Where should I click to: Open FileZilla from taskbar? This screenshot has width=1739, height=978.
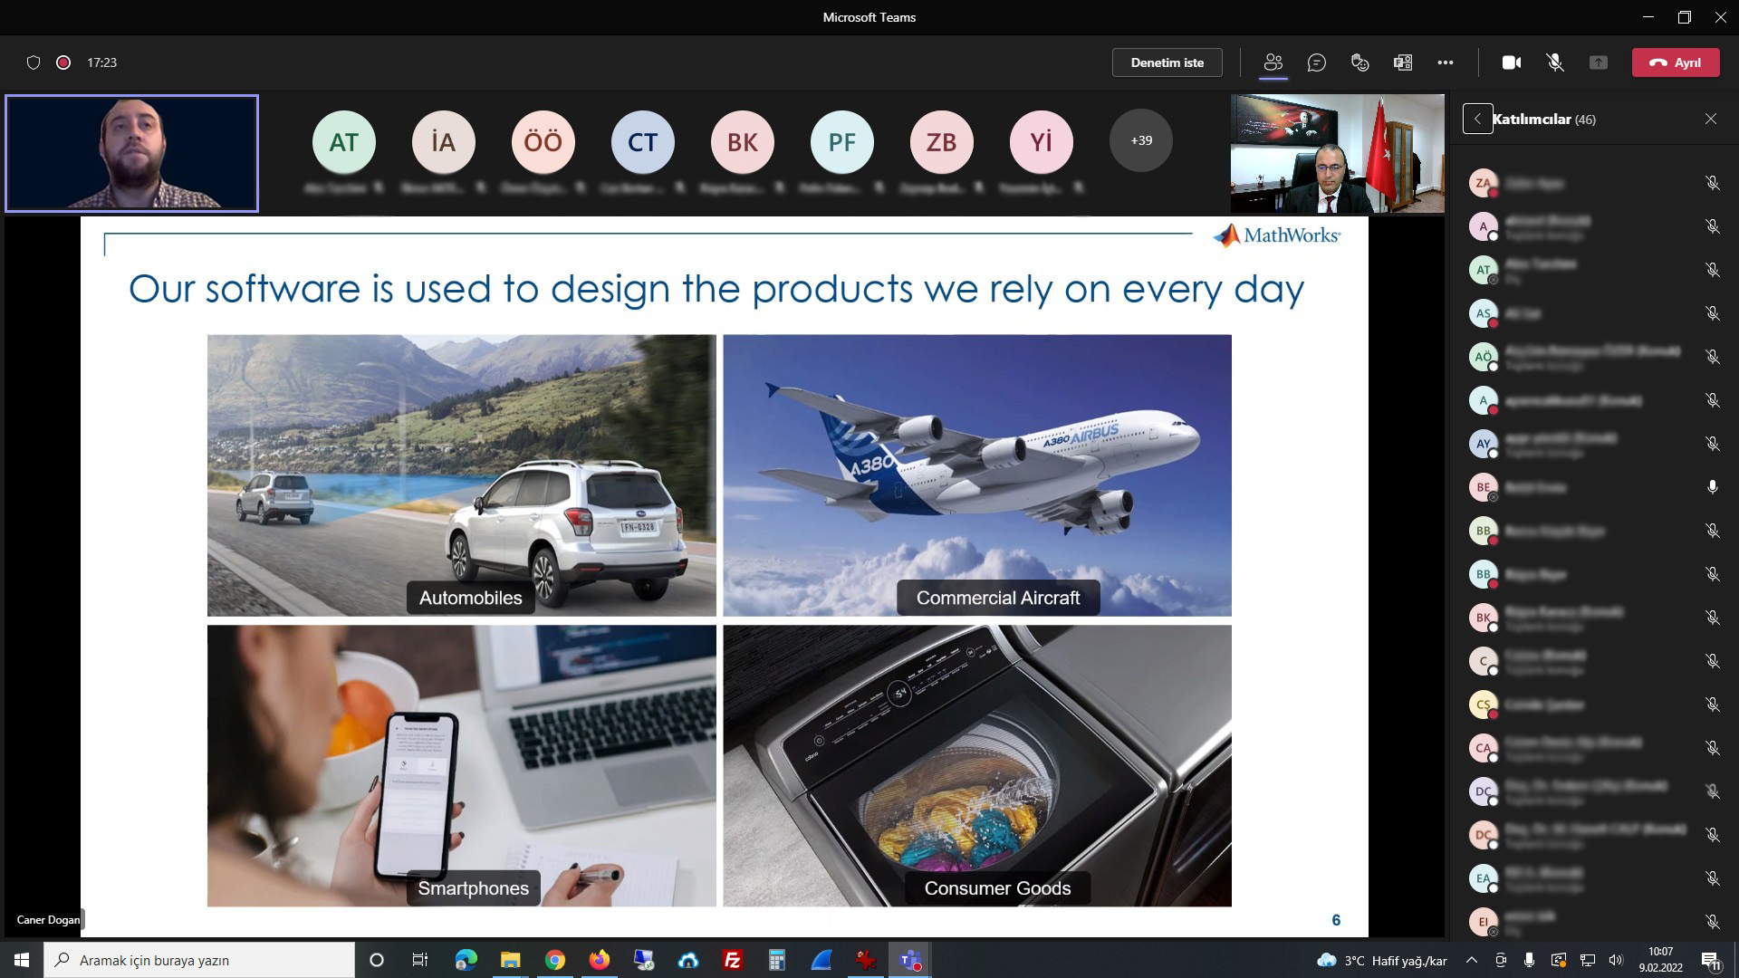point(733,960)
